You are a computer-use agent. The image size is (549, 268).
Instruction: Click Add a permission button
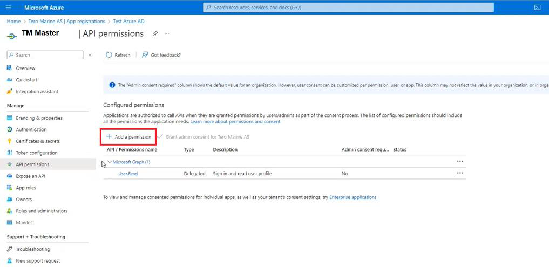click(x=128, y=137)
